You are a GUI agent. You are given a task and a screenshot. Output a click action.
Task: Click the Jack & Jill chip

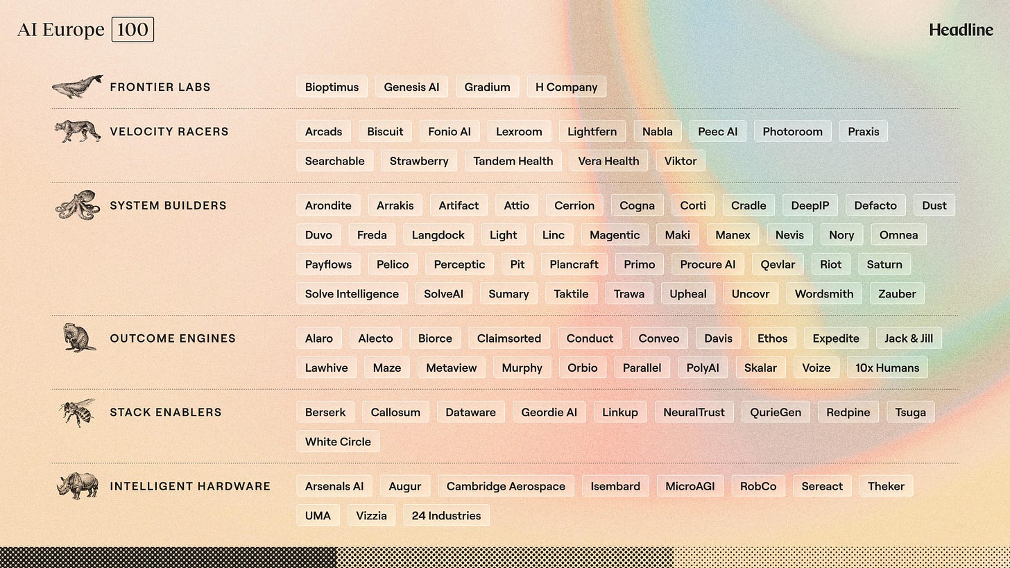909,338
